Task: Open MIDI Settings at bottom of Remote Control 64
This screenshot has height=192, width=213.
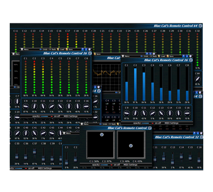Action: [x=45, y=169]
